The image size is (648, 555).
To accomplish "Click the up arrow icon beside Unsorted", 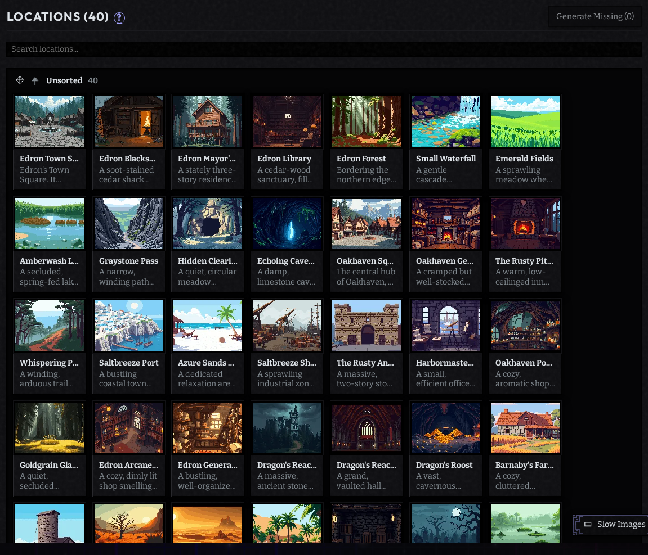I will click(35, 80).
